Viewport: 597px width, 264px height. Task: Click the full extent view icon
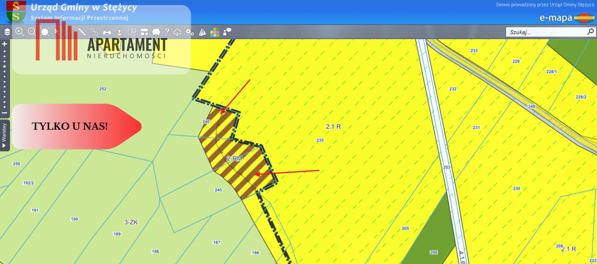(45, 32)
